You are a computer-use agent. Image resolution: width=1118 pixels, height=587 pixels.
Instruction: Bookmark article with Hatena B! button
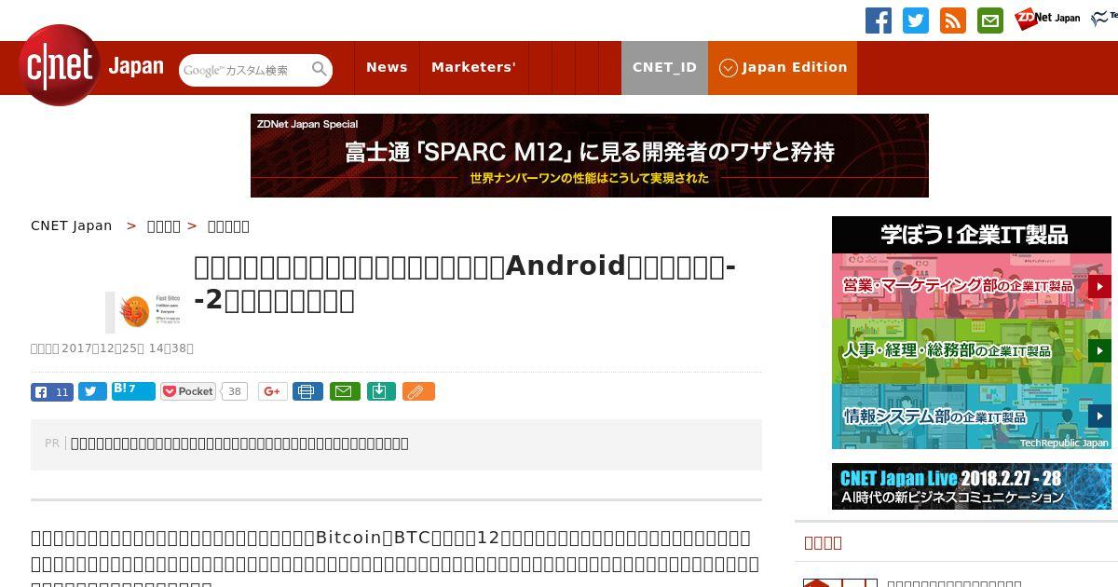[133, 391]
